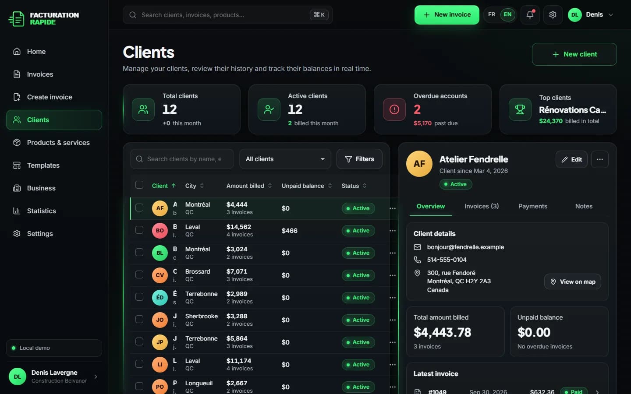Screen dimensions: 631x394
Task: Open Products & services in the sidebar
Action: coord(54,143)
